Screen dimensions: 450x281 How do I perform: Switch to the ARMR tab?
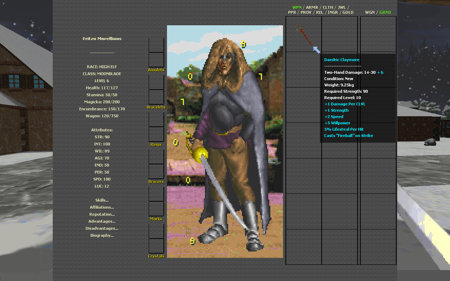[x=312, y=7]
